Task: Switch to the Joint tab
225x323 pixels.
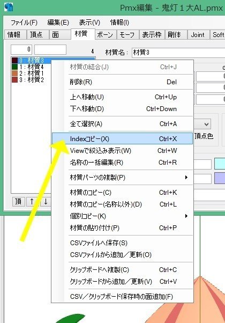Action: pos(198,34)
